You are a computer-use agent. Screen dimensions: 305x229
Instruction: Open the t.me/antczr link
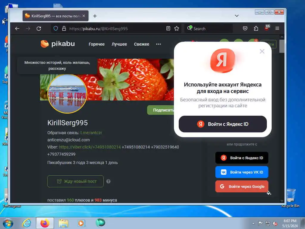click(91, 133)
